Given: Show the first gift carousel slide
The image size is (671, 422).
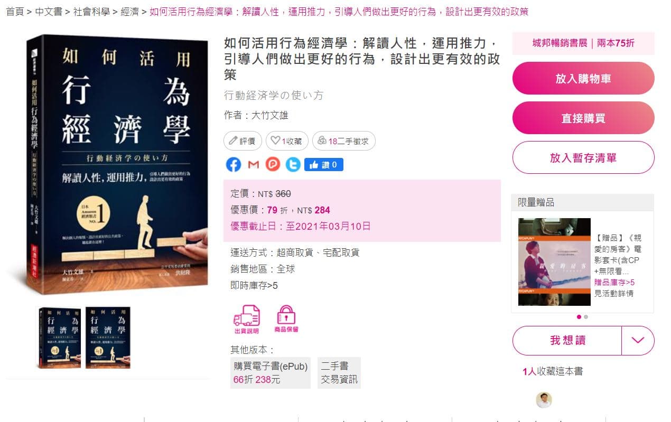Looking at the screenshot, I should tap(579, 317).
